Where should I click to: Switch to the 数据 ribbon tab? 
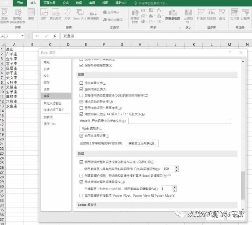tap(79, 3)
